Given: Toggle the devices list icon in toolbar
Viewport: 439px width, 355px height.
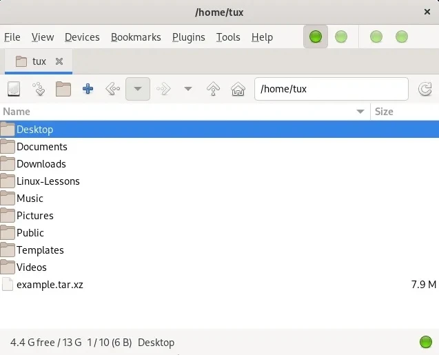Looking at the screenshot, I should pyautogui.click(x=14, y=89).
